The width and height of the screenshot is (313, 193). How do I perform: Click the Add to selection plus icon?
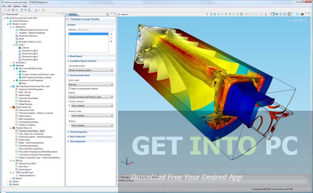111,34
